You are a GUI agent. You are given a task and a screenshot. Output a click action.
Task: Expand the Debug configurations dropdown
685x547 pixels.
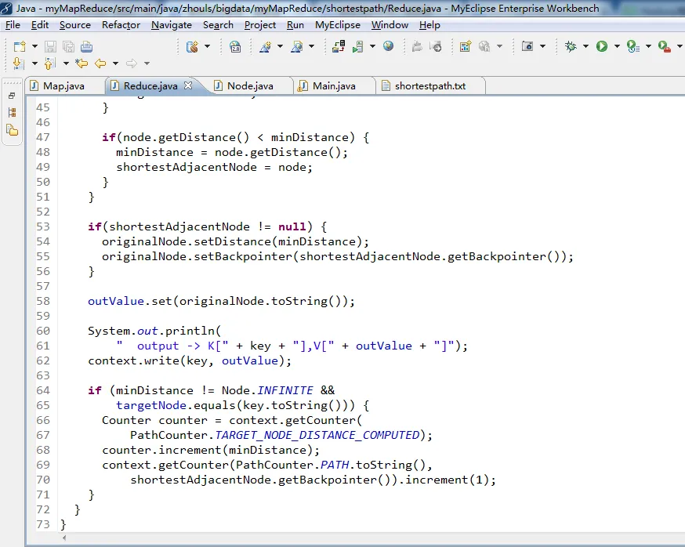pos(585,46)
